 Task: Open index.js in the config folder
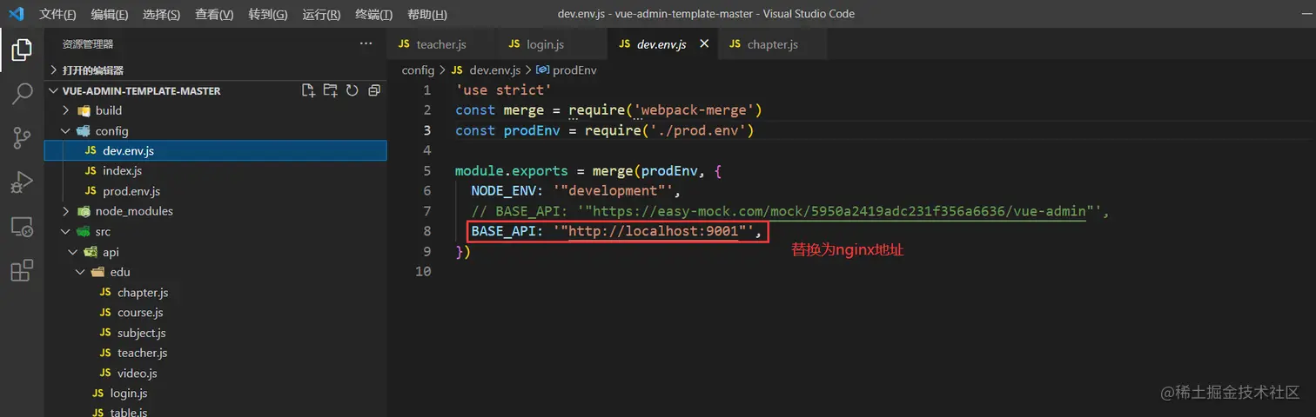[122, 171]
